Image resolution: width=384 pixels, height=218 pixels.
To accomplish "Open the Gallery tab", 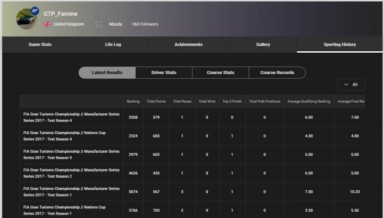I will [263, 45].
